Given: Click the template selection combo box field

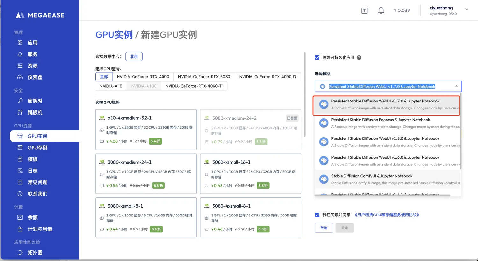Looking at the screenshot, I should pyautogui.click(x=388, y=86).
